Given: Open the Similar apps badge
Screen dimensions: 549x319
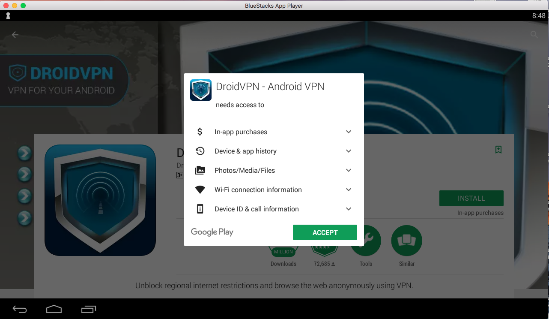Looking at the screenshot, I should point(407,241).
